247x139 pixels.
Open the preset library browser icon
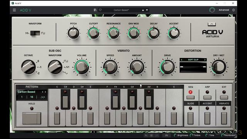(95, 10)
